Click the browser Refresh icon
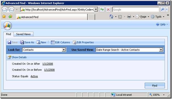The image size is (172, 99). 102,10
